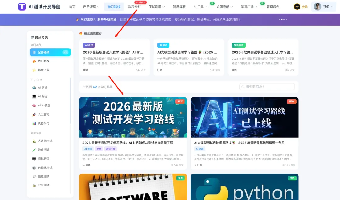Screen dimensions: 340x200
Task: Click the 免费 badge on python cover
Action: tap(292, 178)
